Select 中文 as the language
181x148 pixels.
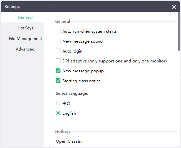coord(58,103)
